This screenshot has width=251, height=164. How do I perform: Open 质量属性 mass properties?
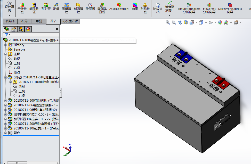[x=67, y=8]
